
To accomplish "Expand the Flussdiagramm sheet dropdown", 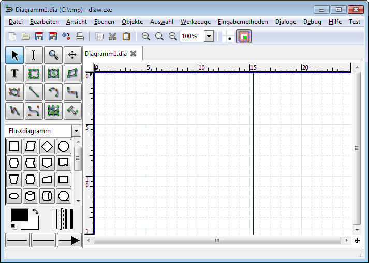I will click(77, 131).
